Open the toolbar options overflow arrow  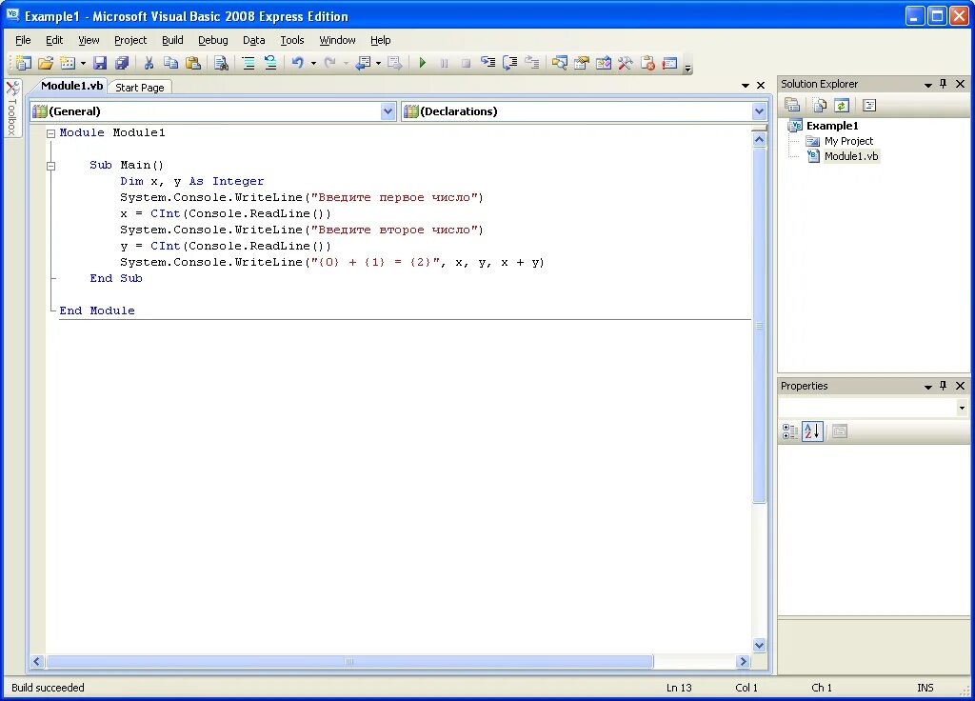point(687,68)
